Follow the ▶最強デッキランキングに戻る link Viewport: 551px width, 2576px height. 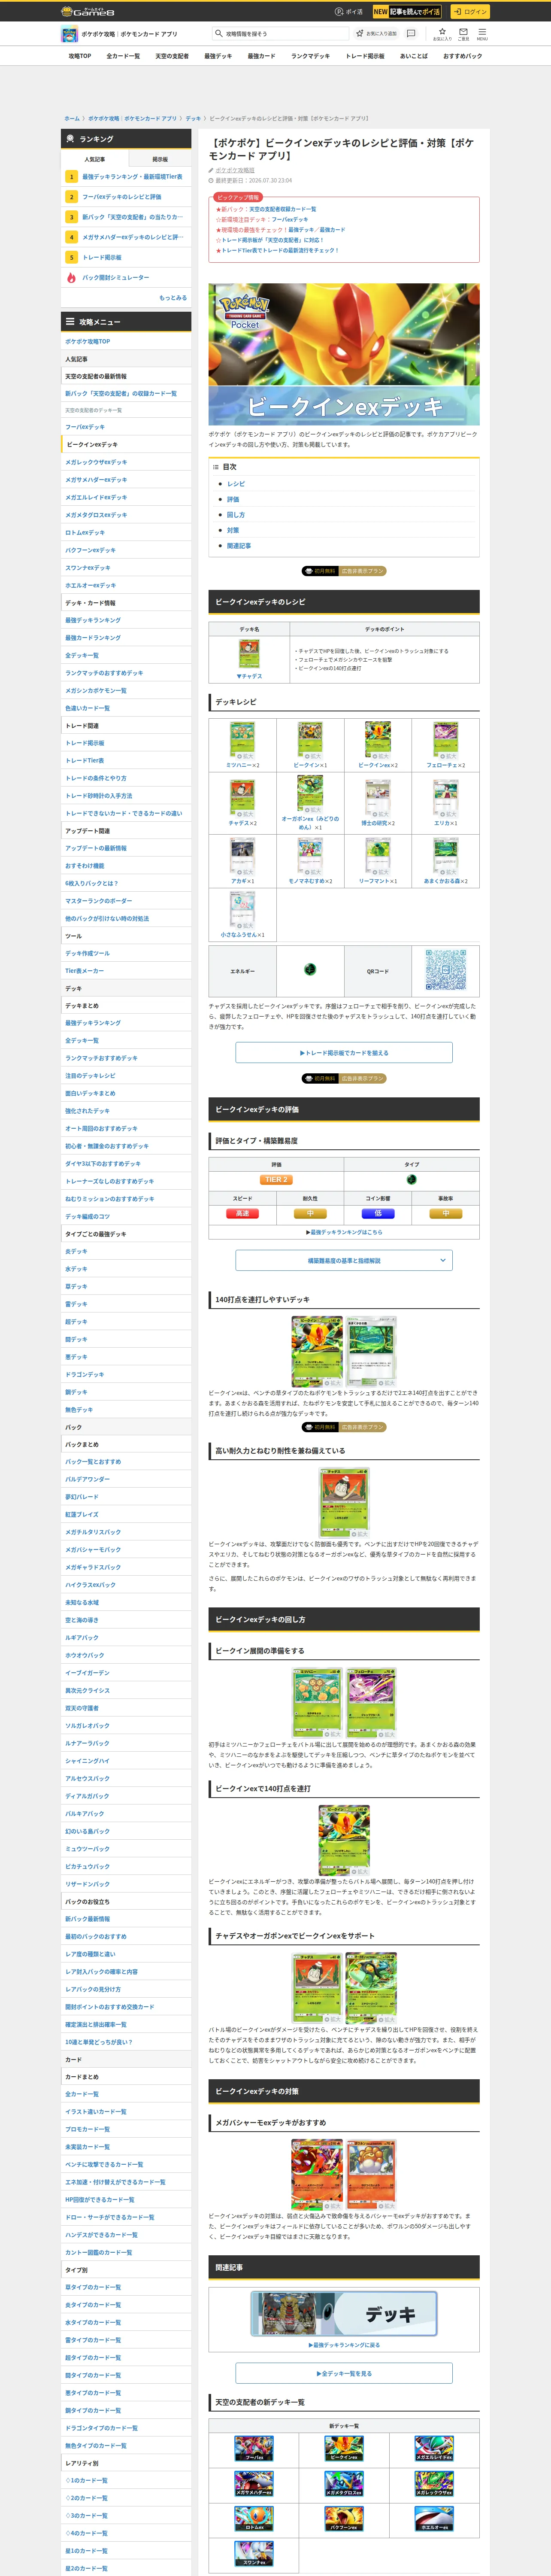[344, 2345]
